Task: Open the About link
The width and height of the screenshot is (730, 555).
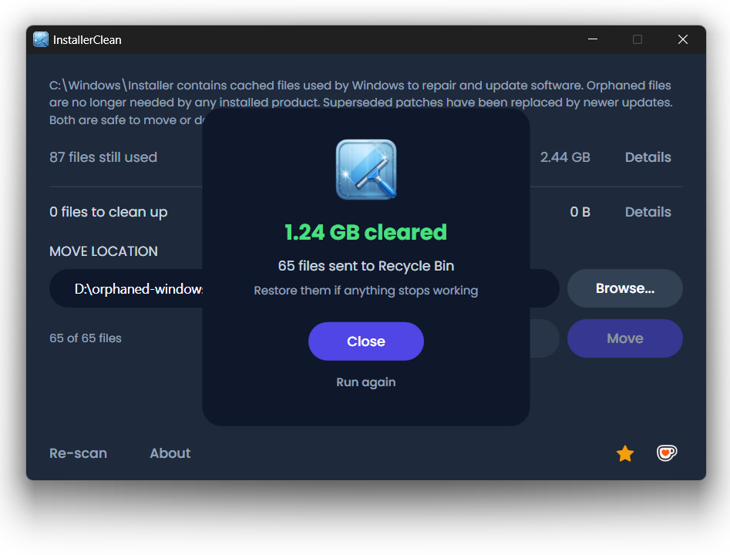Action: coord(170,453)
